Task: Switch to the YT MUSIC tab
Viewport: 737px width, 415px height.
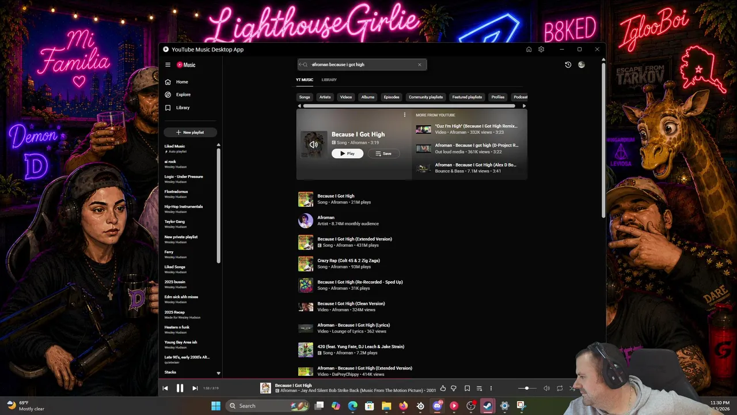Action: [305, 80]
